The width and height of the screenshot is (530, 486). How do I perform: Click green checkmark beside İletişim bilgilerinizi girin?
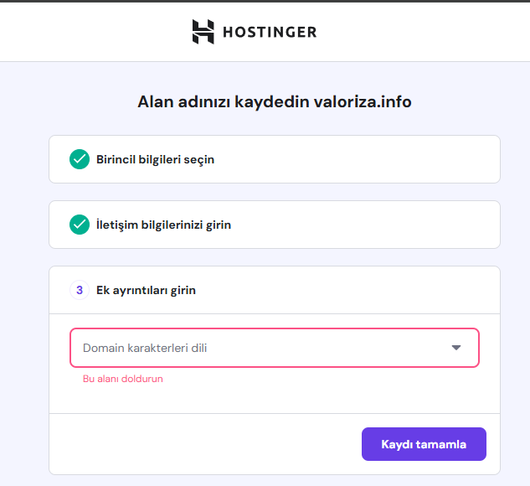[x=80, y=225]
